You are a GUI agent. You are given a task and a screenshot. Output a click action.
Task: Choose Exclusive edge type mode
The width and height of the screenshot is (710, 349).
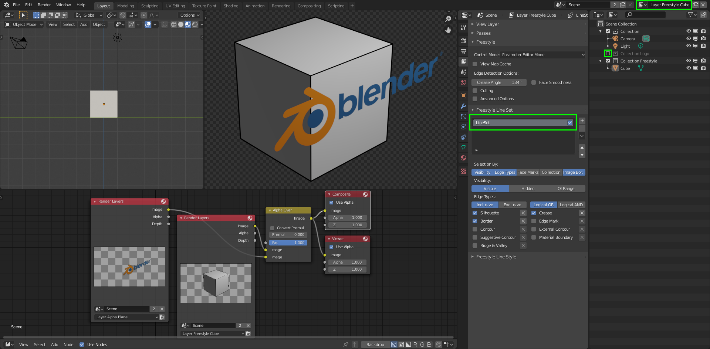(512, 205)
